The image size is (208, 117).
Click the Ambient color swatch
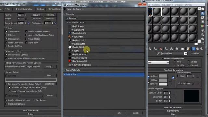pyautogui.click(x=163, y=76)
